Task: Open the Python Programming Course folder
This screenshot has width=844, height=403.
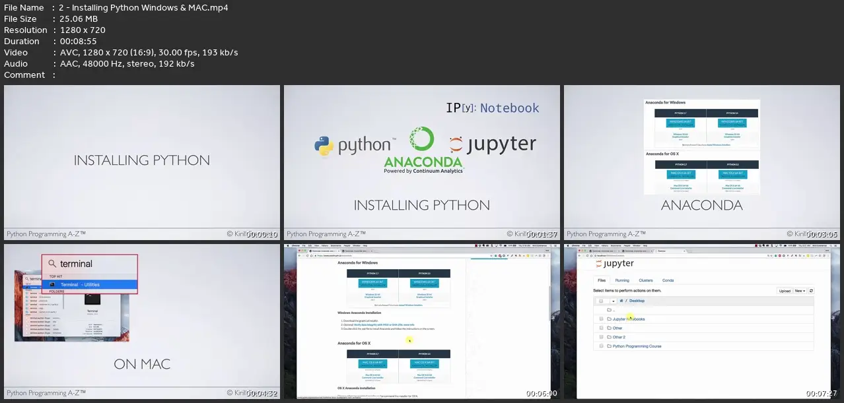Action: click(637, 346)
